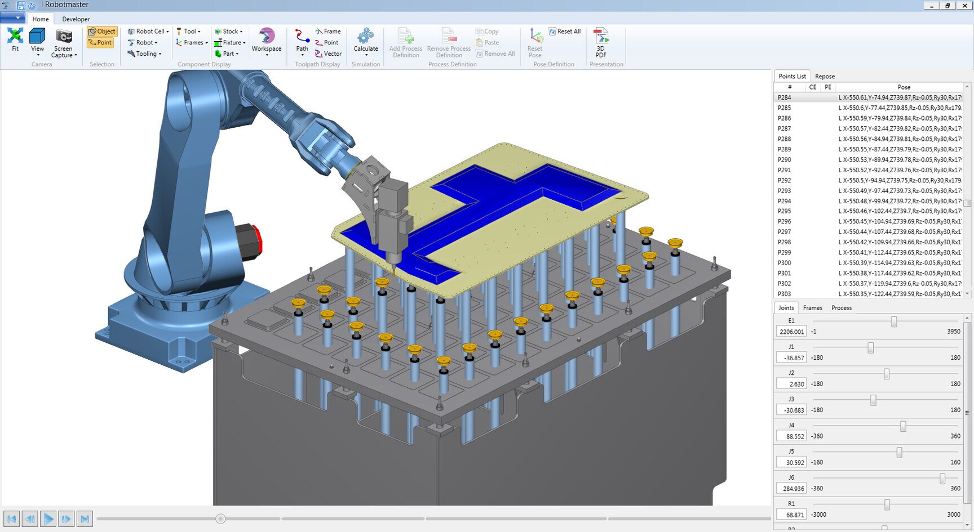The height and width of the screenshot is (532, 974).
Task: Jump to the simulation start
Action: coord(11,518)
